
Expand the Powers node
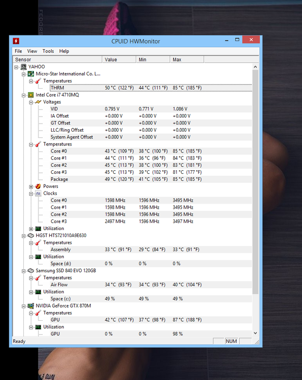(31, 186)
